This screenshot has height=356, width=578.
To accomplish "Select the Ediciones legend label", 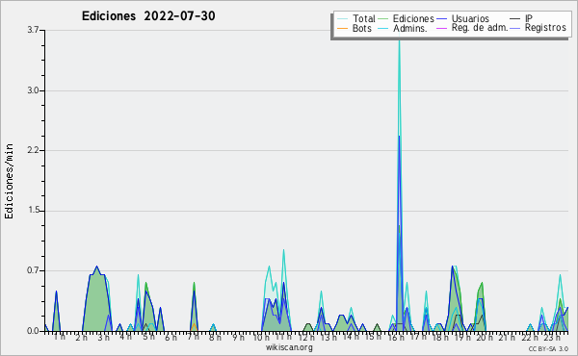I will 413,18.
